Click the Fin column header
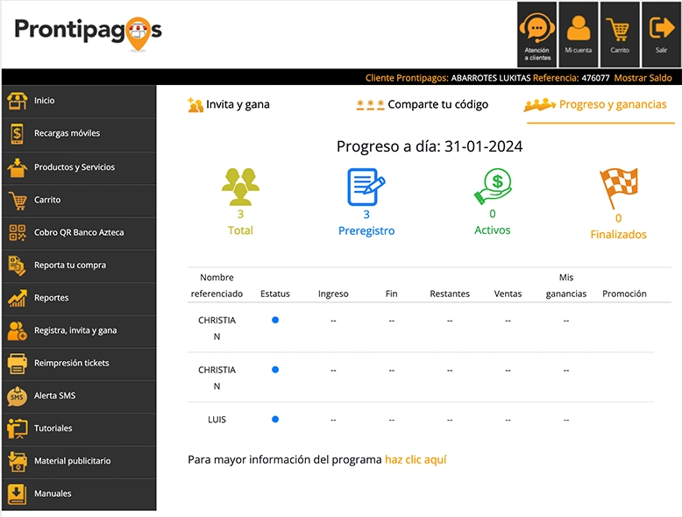Viewport: 682px width, 517px height. pos(392,294)
